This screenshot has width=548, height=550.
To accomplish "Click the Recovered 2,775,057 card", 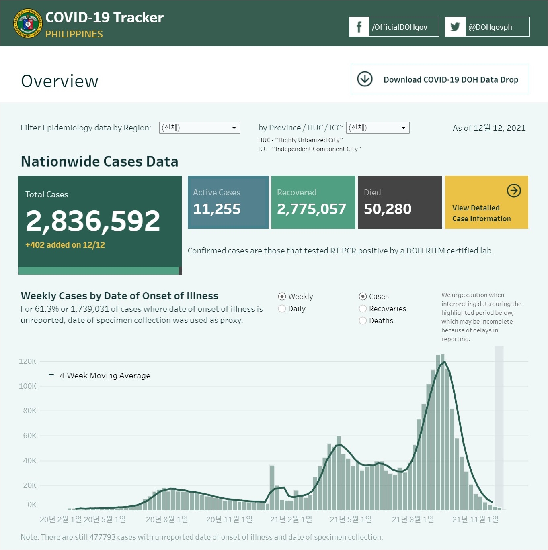I will coord(313,202).
